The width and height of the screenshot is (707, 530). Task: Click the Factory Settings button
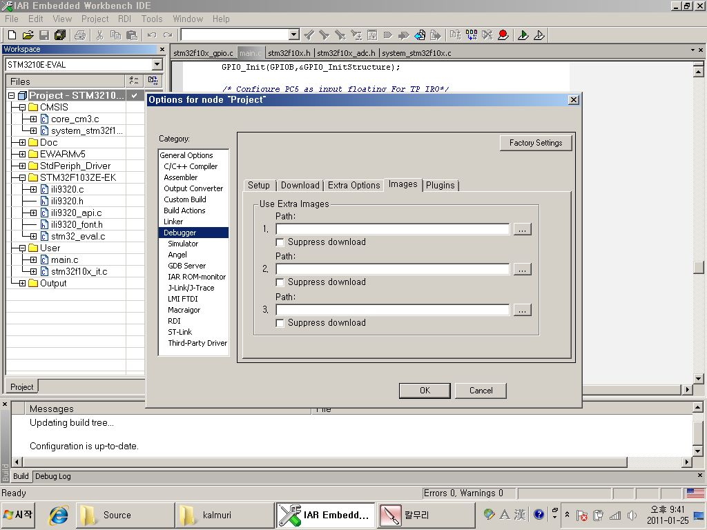pos(536,143)
